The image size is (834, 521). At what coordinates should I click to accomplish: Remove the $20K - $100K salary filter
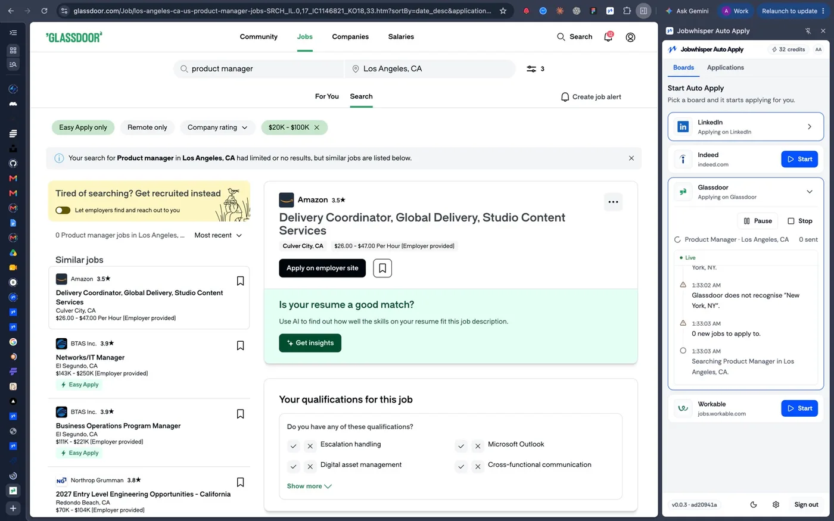[317, 127]
